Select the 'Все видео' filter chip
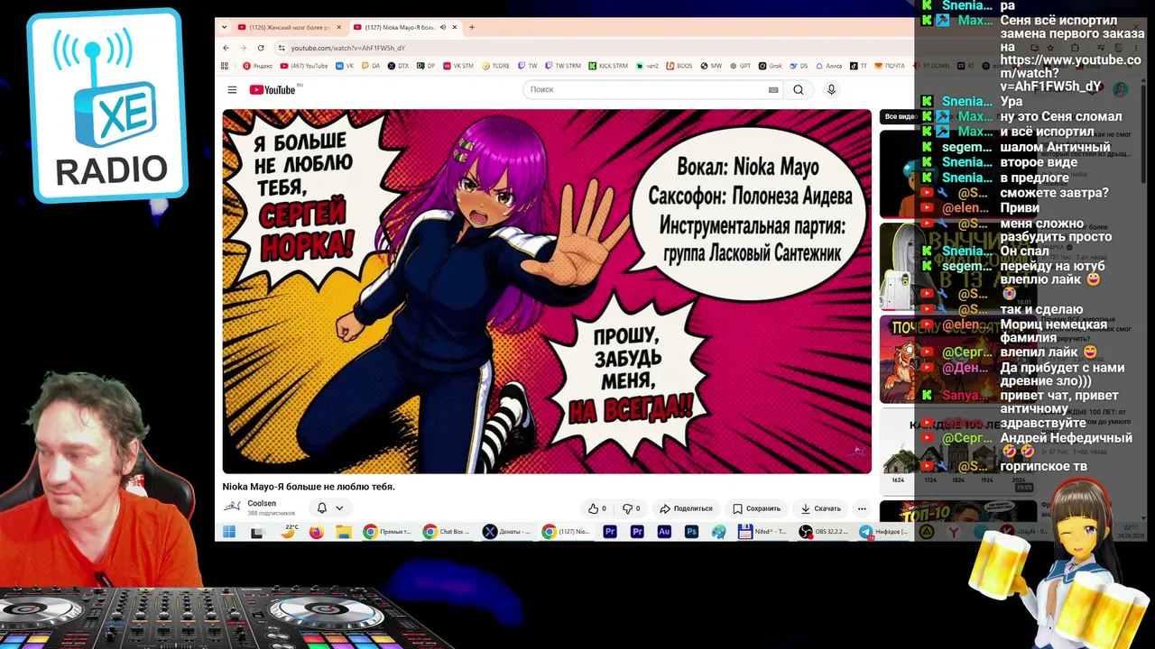The image size is (1155, 649). click(x=900, y=116)
